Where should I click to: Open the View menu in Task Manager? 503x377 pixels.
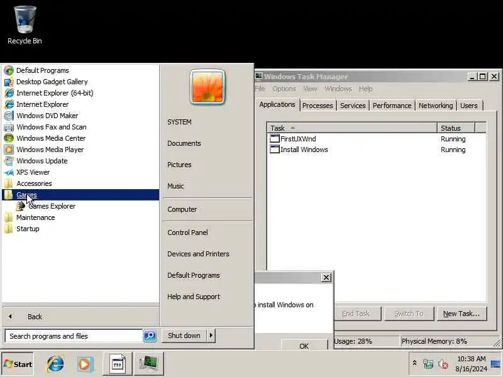coord(310,89)
